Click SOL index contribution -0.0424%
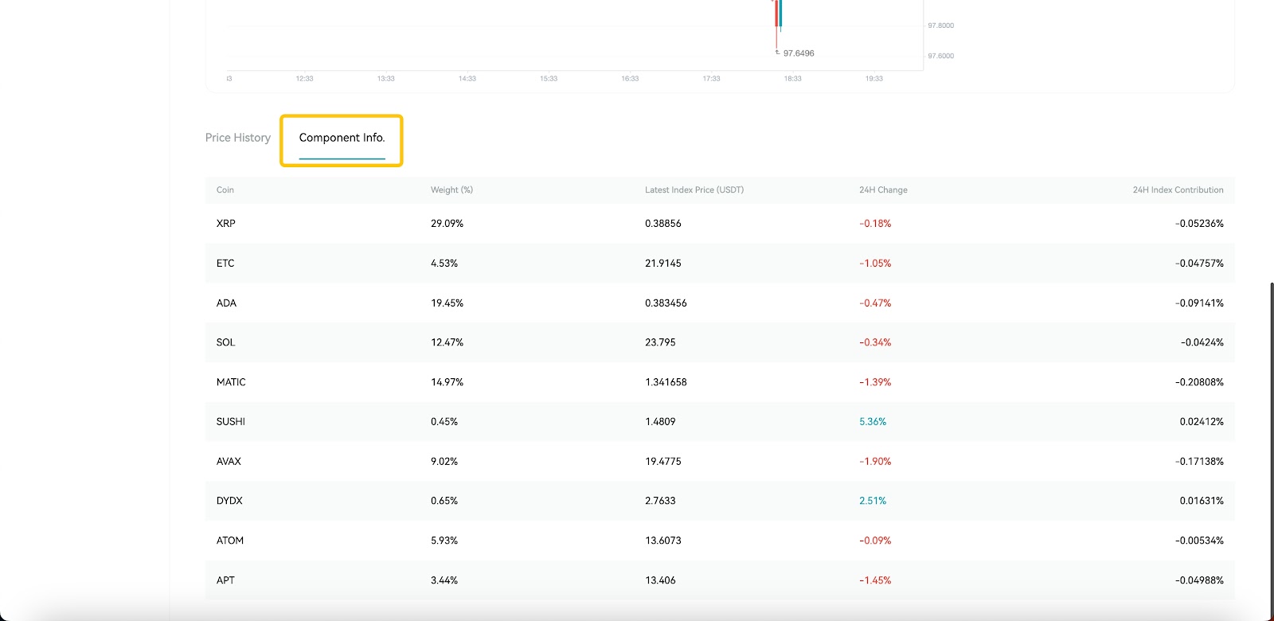Viewport: 1274px width, 621px height. pyautogui.click(x=1202, y=342)
